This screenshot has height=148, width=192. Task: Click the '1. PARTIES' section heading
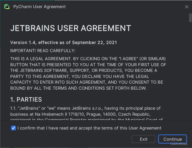coord(26,100)
